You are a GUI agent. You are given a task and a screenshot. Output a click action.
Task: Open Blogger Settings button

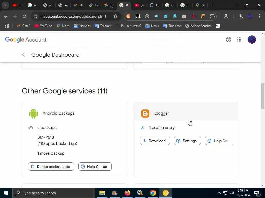(187, 141)
